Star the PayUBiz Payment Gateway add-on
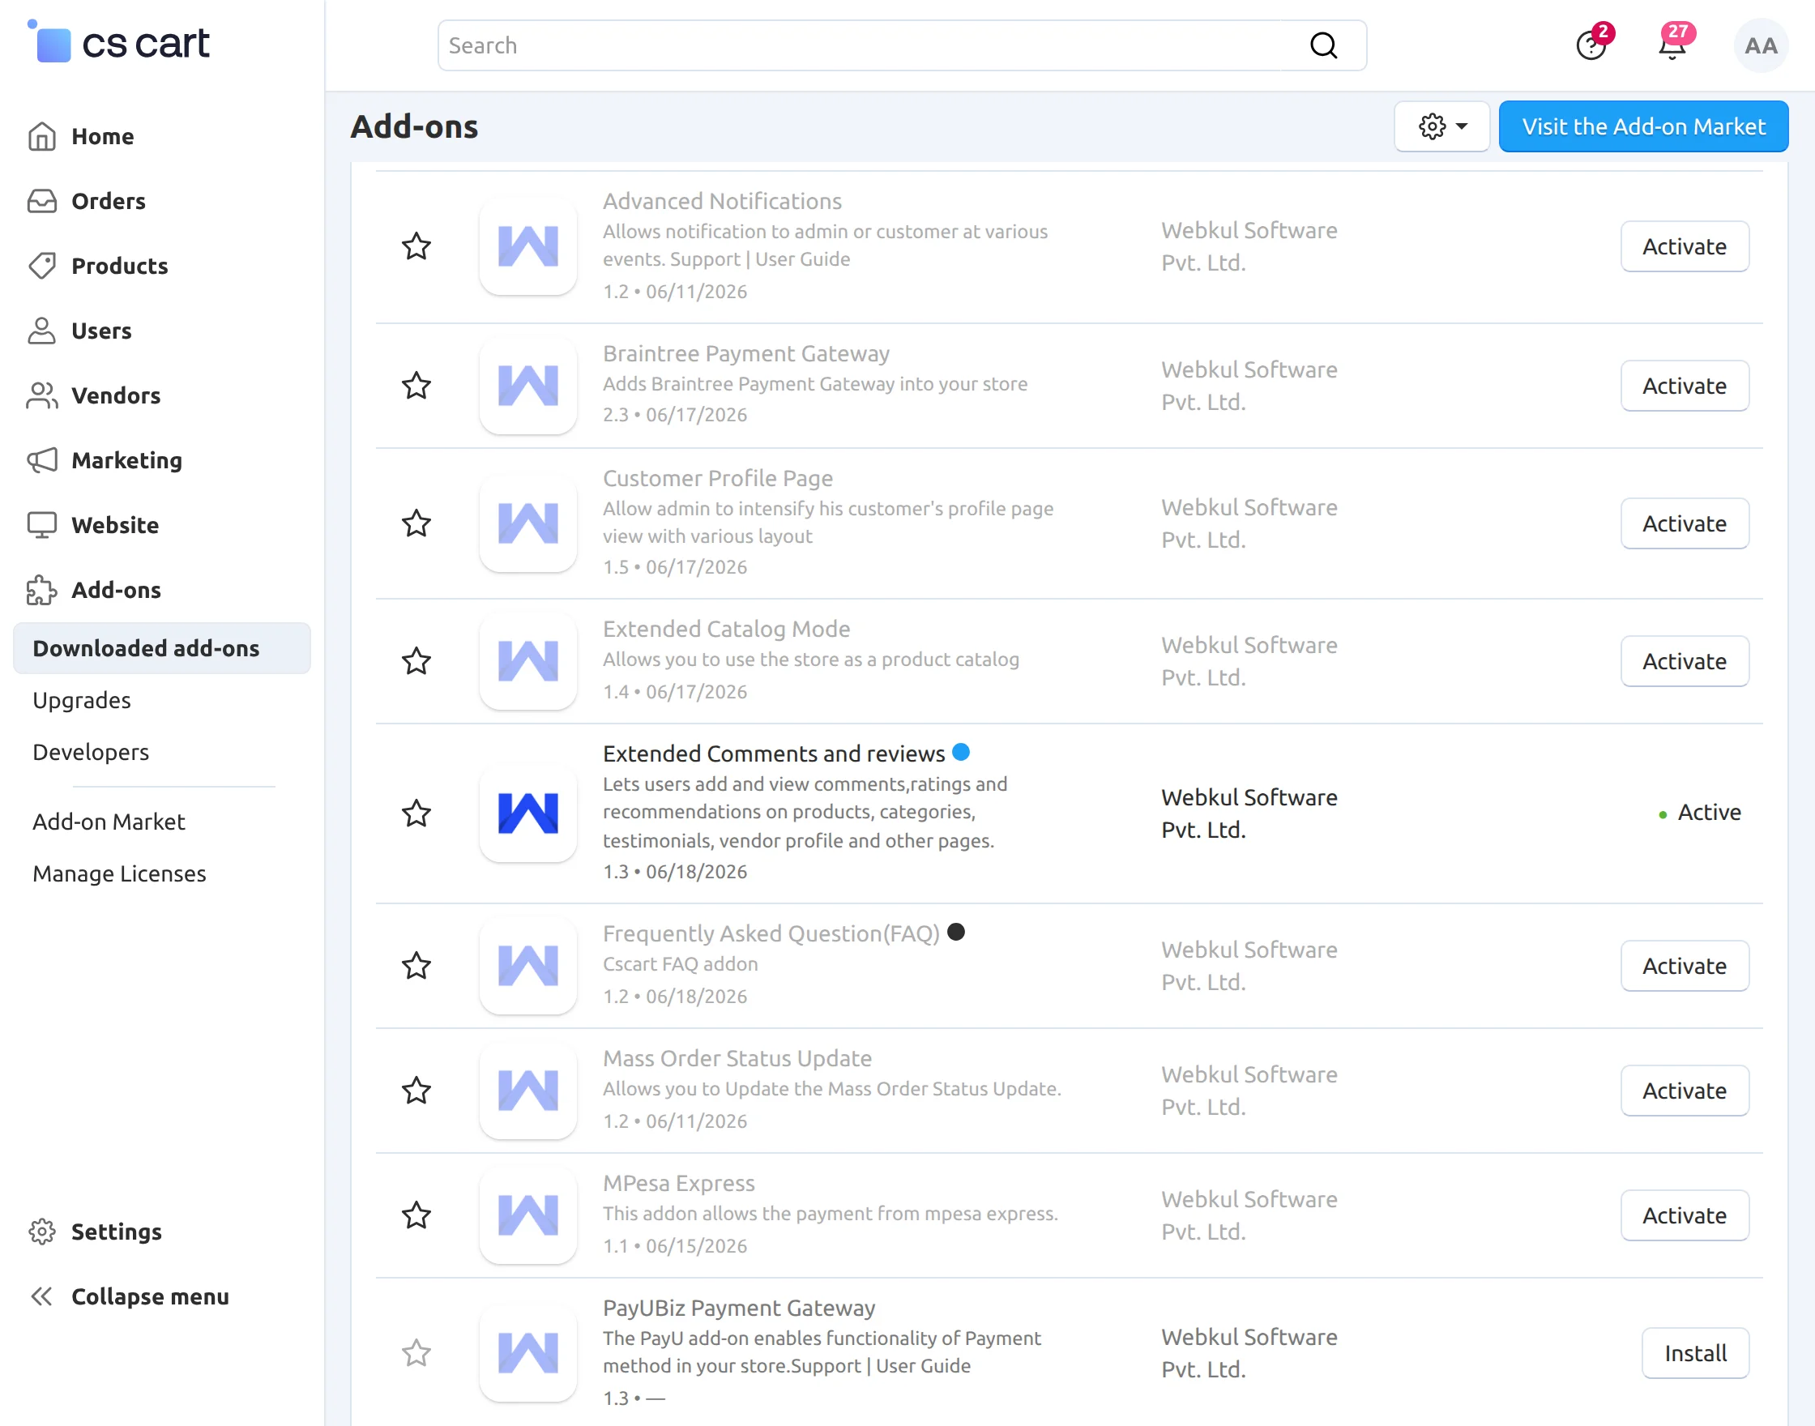 click(x=416, y=1352)
